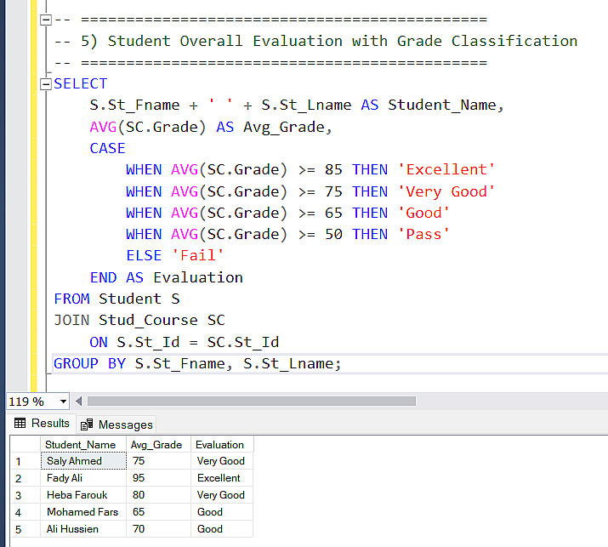The height and width of the screenshot is (547, 608).
Task: Switch to the Results tab
Action: [42, 424]
